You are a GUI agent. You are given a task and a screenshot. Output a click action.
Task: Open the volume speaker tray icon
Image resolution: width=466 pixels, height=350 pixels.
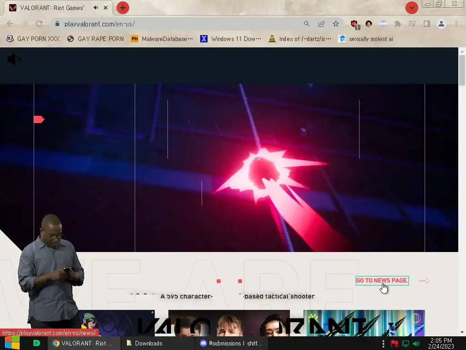click(x=416, y=344)
